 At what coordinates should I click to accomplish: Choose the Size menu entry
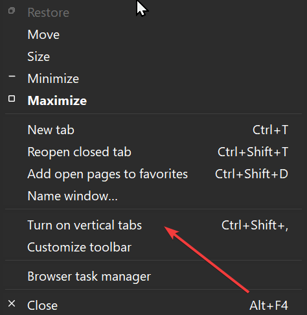click(153, 56)
